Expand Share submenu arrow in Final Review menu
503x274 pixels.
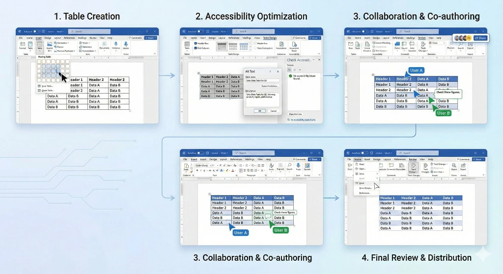(x=377, y=174)
